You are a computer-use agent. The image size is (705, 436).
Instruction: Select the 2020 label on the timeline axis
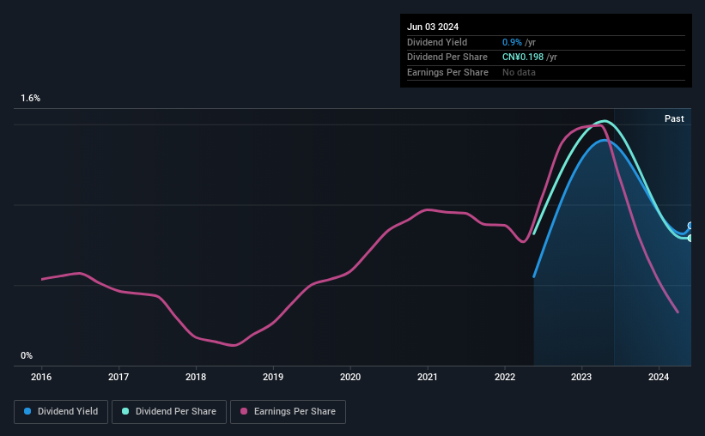[x=350, y=377]
